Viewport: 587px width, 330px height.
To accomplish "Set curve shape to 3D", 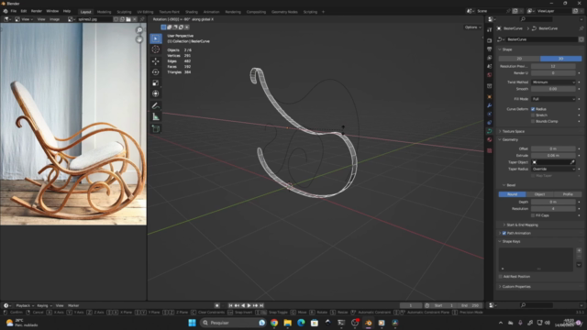I will [560, 59].
